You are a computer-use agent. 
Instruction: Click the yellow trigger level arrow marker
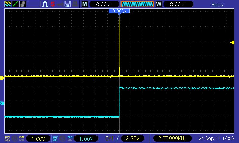coord(232,43)
